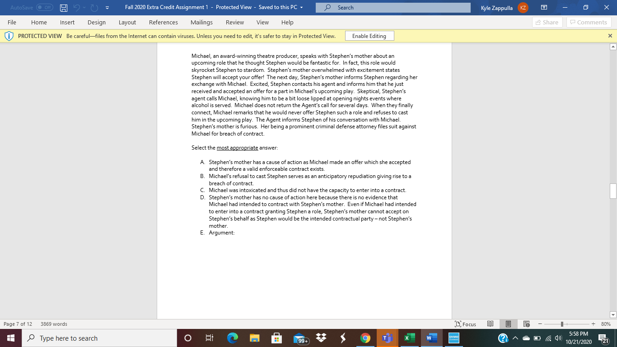
Task: Open the Mailings ribbon tab
Action: [201, 22]
